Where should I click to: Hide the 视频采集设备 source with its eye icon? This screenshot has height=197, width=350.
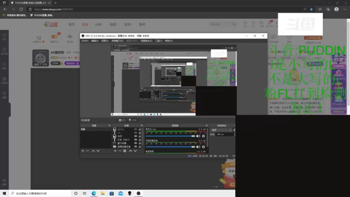136,147
